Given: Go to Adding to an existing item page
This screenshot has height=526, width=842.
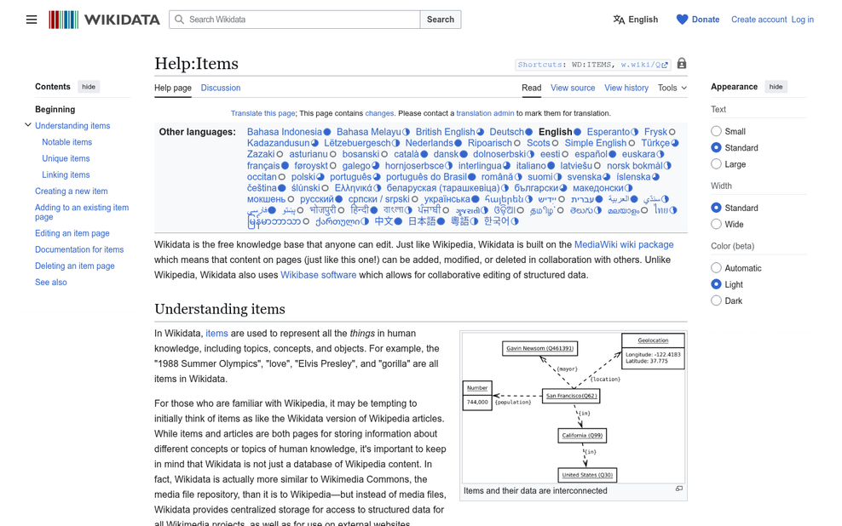Looking at the screenshot, I should point(82,212).
